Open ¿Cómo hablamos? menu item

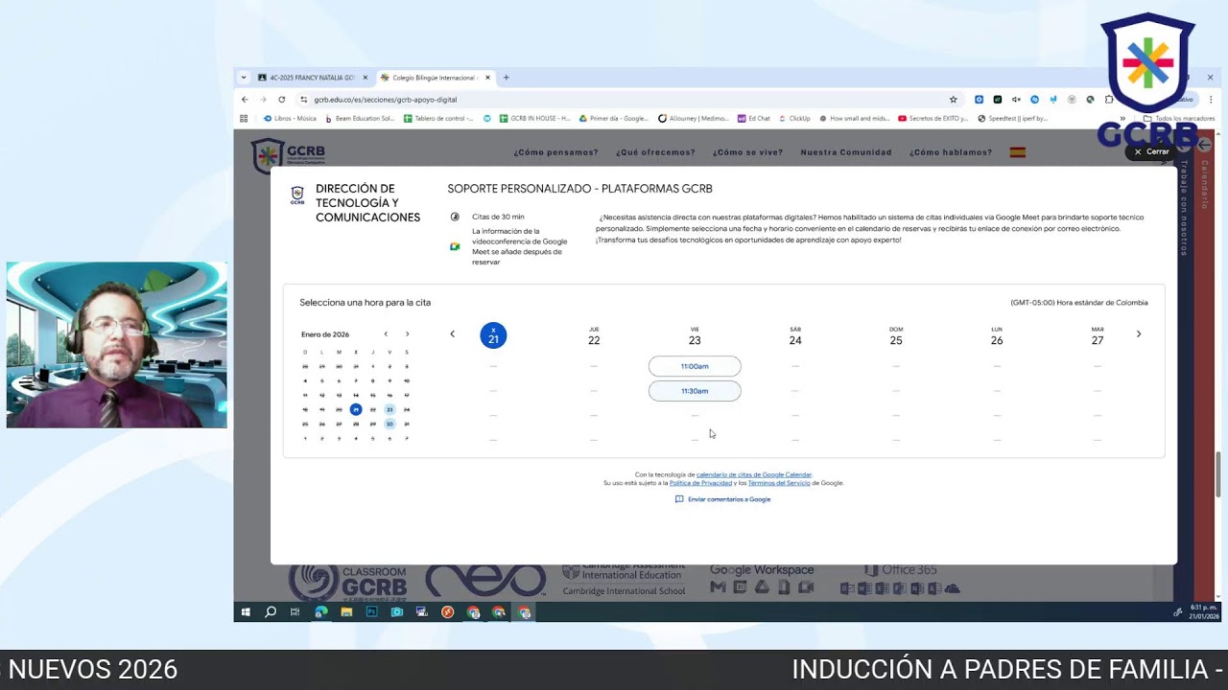click(951, 152)
